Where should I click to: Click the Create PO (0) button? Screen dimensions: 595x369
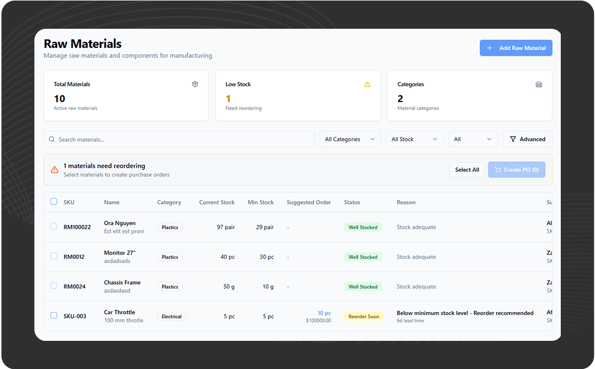point(516,170)
